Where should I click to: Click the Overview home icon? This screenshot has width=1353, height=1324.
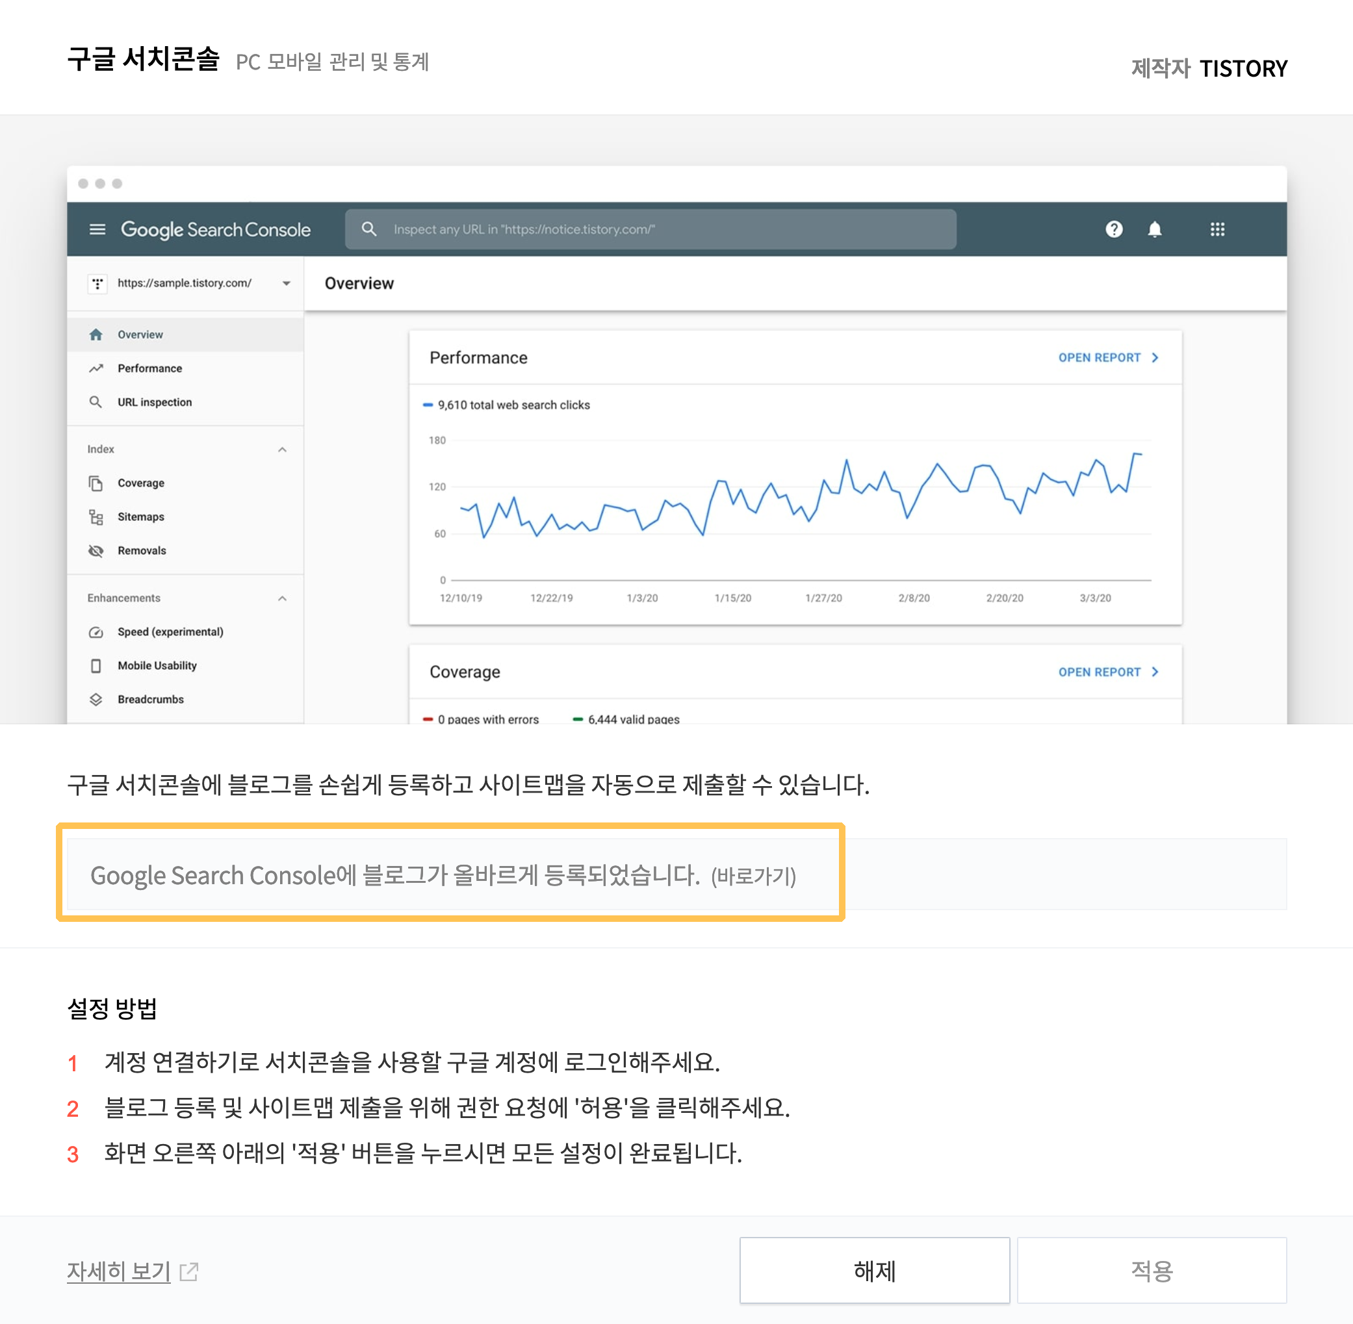pyautogui.click(x=96, y=335)
